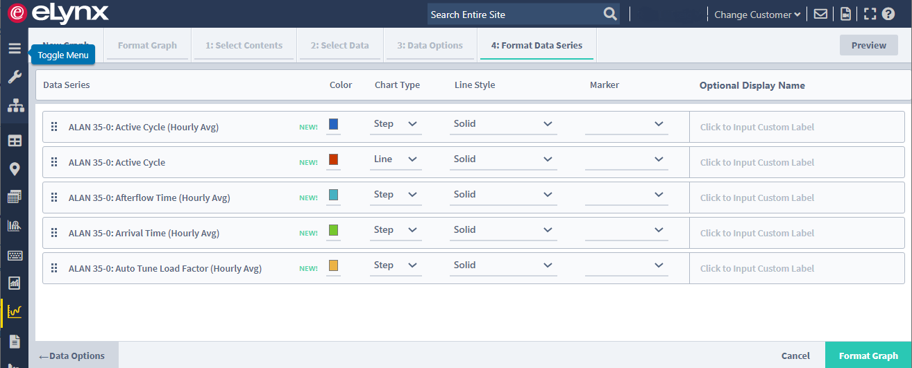The width and height of the screenshot is (912, 368).
Task: Open the map pin icon in sidebar
Action: click(15, 169)
